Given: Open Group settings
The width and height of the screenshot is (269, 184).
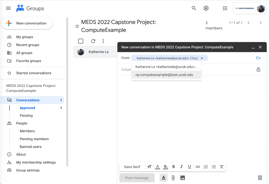Looking at the screenshot, I should click(28, 170).
